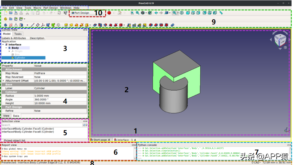The height and width of the screenshot is (165, 293).
Task: Enable the Picked object list checkbox
Action: (2, 141)
